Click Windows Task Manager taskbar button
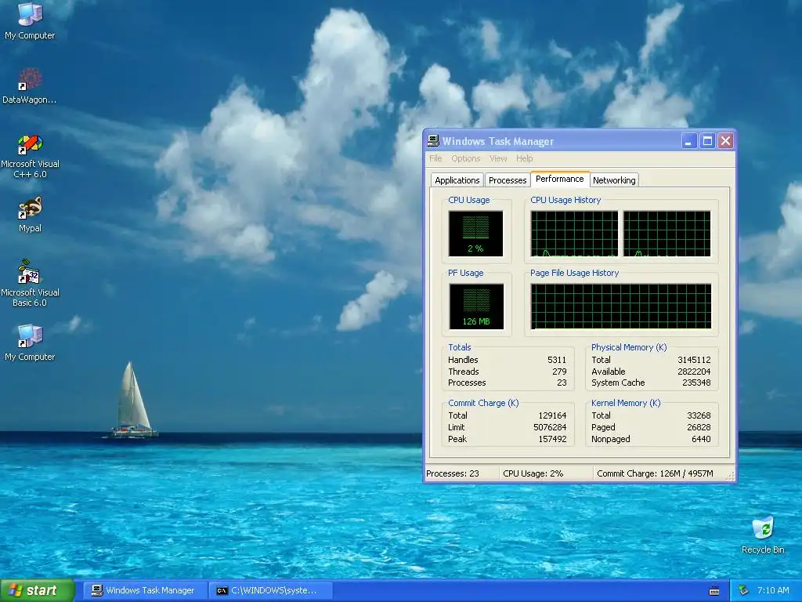Image resolution: width=802 pixels, height=602 pixels. coord(145,590)
